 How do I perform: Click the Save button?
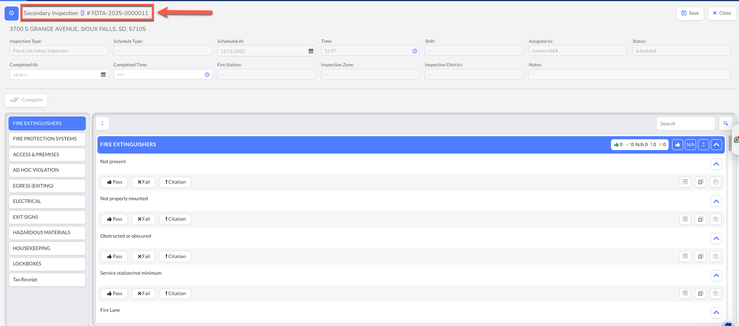690,13
